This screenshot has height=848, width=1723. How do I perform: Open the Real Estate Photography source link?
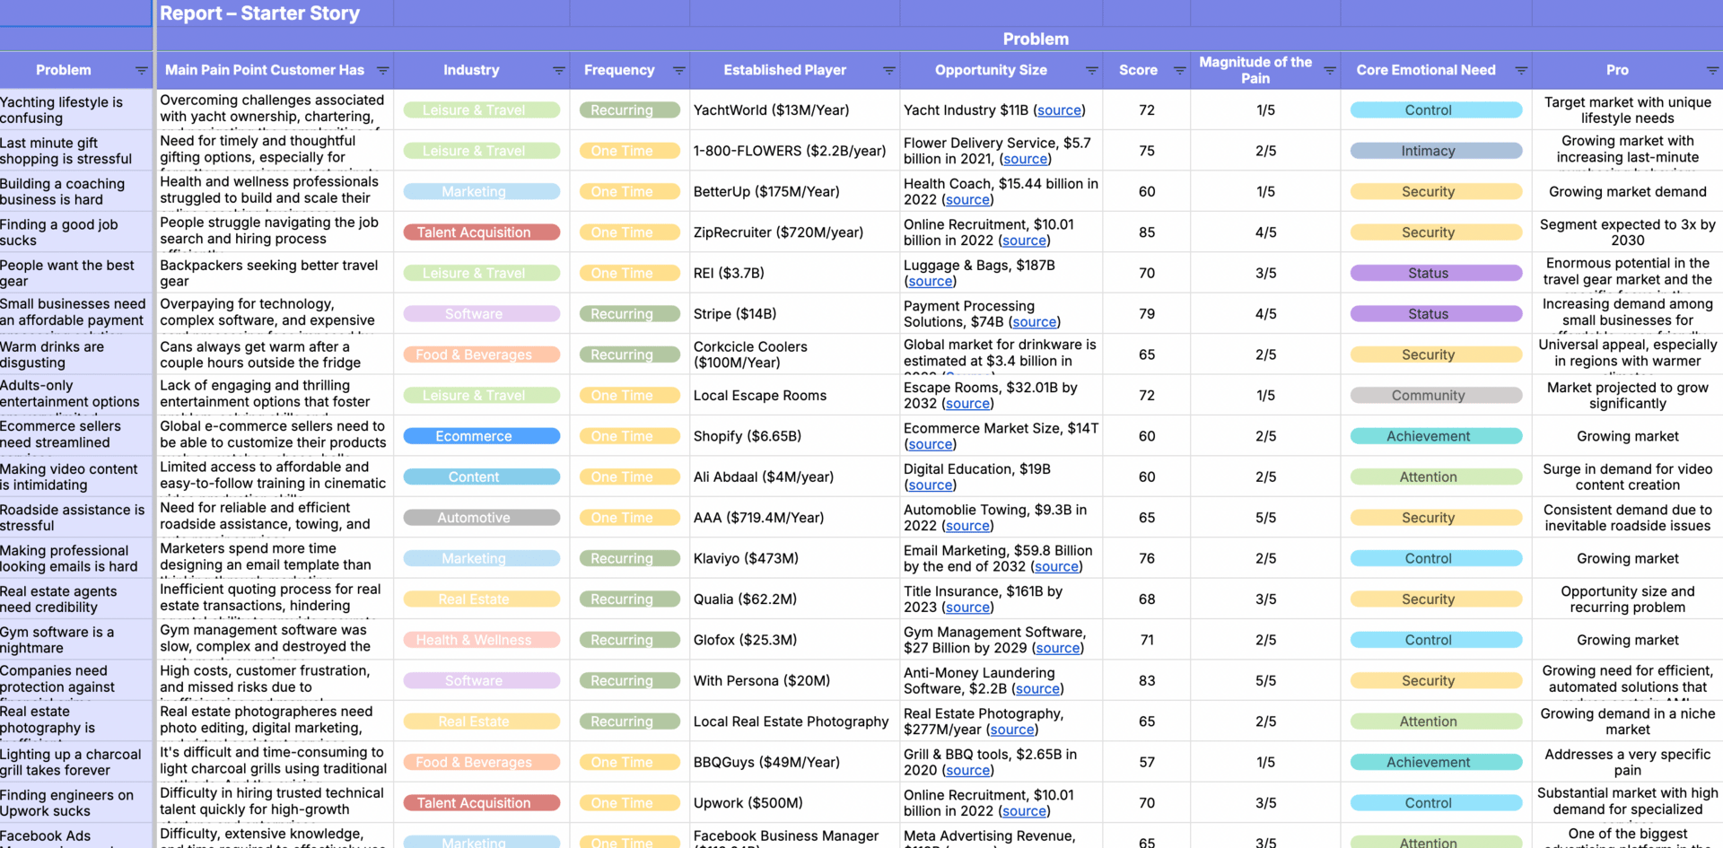(x=1012, y=730)
